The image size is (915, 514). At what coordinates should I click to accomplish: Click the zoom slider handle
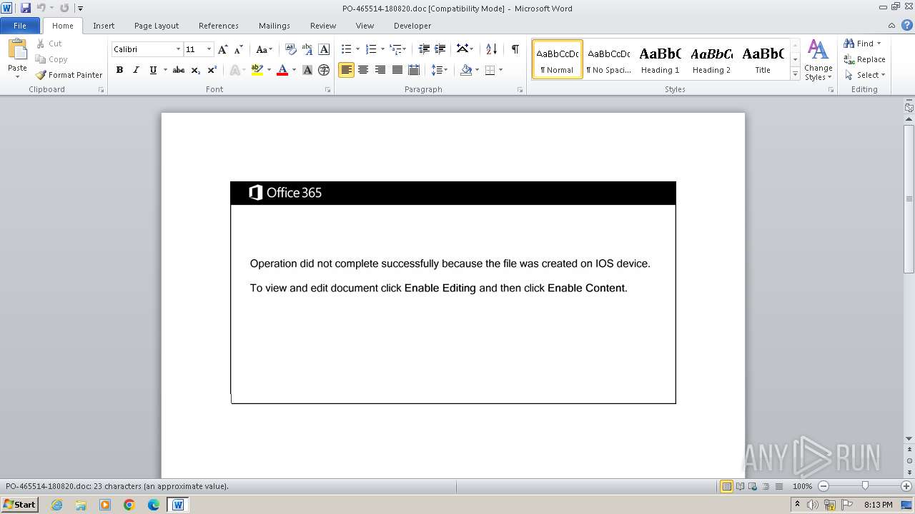[x=865, y=486]
